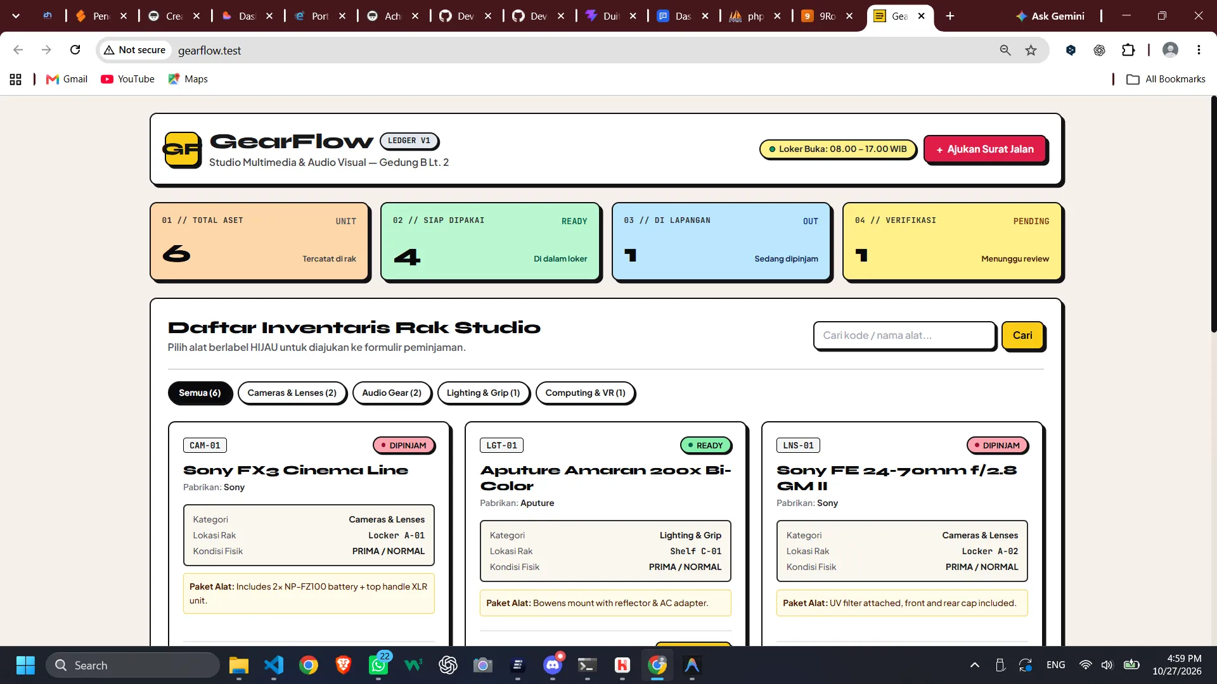This screenshot has width=1217, height=684.
Task: Open the Apps grid in bookmarks bar
Action: (x=16, y=79)
